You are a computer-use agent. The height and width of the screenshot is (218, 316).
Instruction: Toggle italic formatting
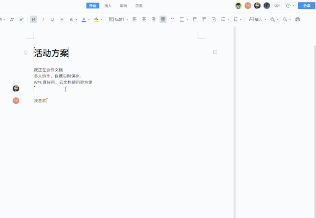pos(43,20)
